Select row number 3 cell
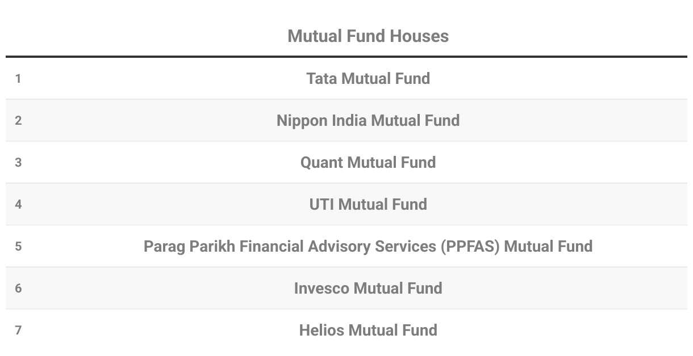This screenshot has height=356, width=693. pyautogui.click(x=18, y=163)
